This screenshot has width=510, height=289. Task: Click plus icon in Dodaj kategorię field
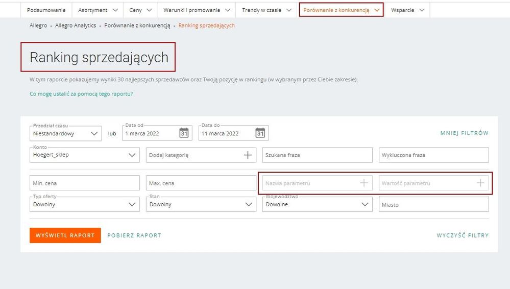point(248,155)
